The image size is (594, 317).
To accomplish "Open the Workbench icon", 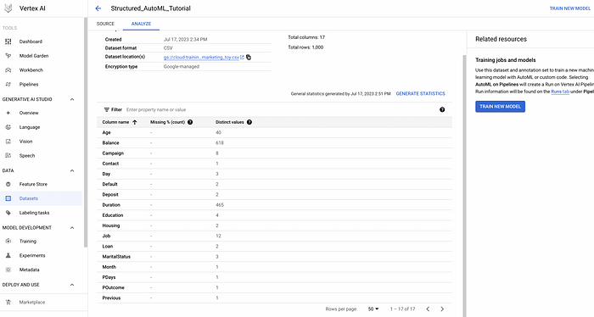I will [x=8, y=70].
